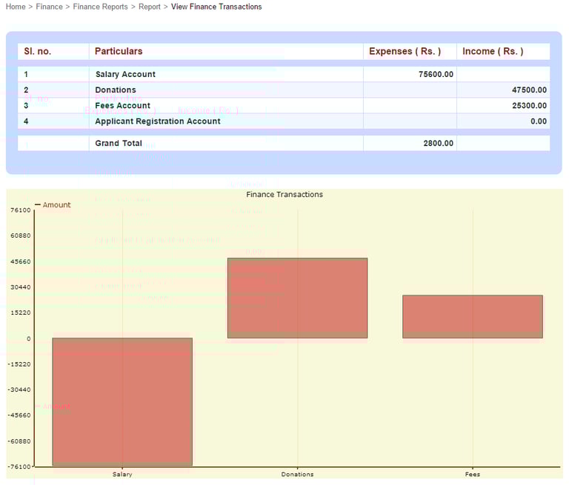Select the Salary Account row label
The image size is (569, 485).
click(x=125, y=74)
